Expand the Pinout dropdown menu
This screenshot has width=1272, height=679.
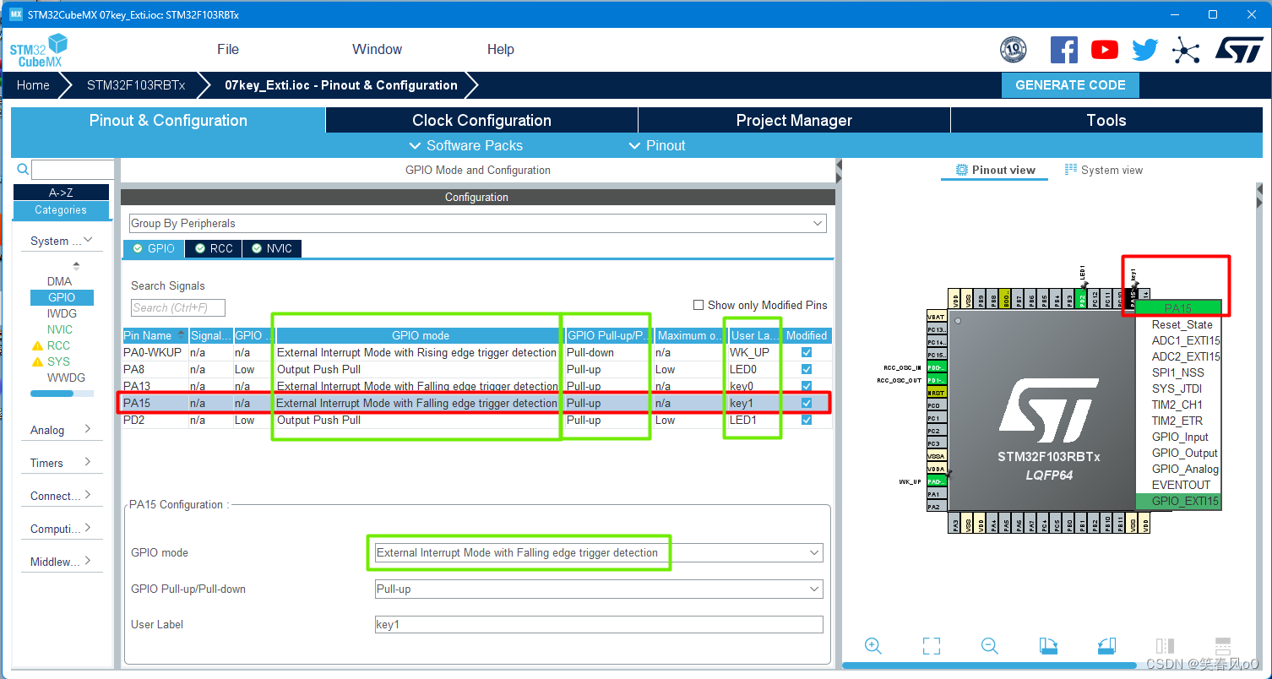[x=657, y=145]
